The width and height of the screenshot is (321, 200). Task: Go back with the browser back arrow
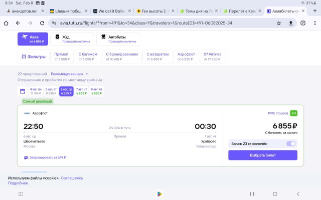point(7,23)
